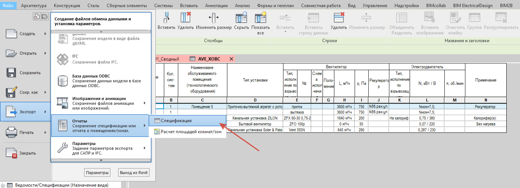Click Выход из Revit button
Image resolution: width=520 pixels, height=188 pixels.
[134, 173]
